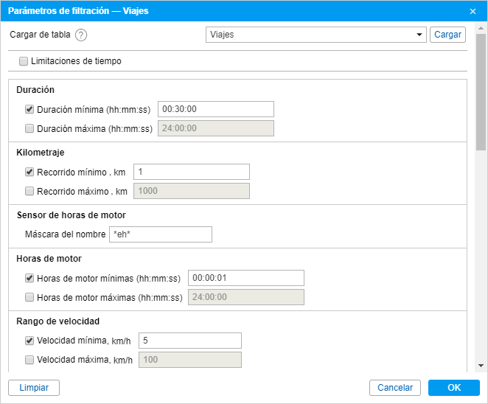Screen dimensions: 488x404
Task: Click the scrollbar up arrow
Action: [481, 28]
